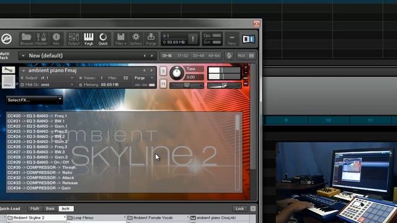Screen dimensions: 397x223
Task: Show the Info pane
Action: [x=56, y=39]
